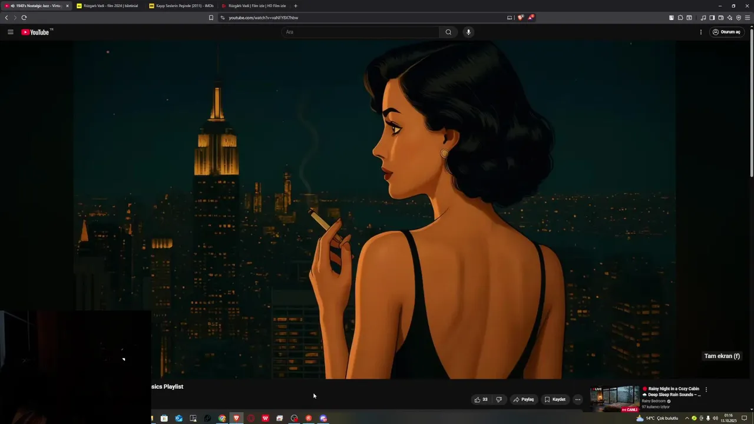754x424 pixels.
Task: Open the Rainy Night in a Cozy Cabin title
Action: tap(672, 392)
